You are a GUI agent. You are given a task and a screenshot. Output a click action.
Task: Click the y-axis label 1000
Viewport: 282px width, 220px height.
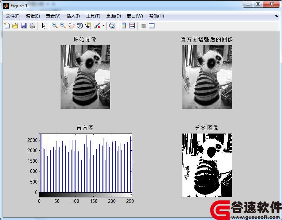click(32, 171)
